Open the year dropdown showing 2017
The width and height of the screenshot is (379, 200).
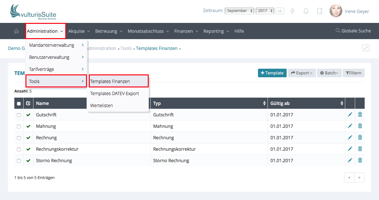tap(265, 11)
